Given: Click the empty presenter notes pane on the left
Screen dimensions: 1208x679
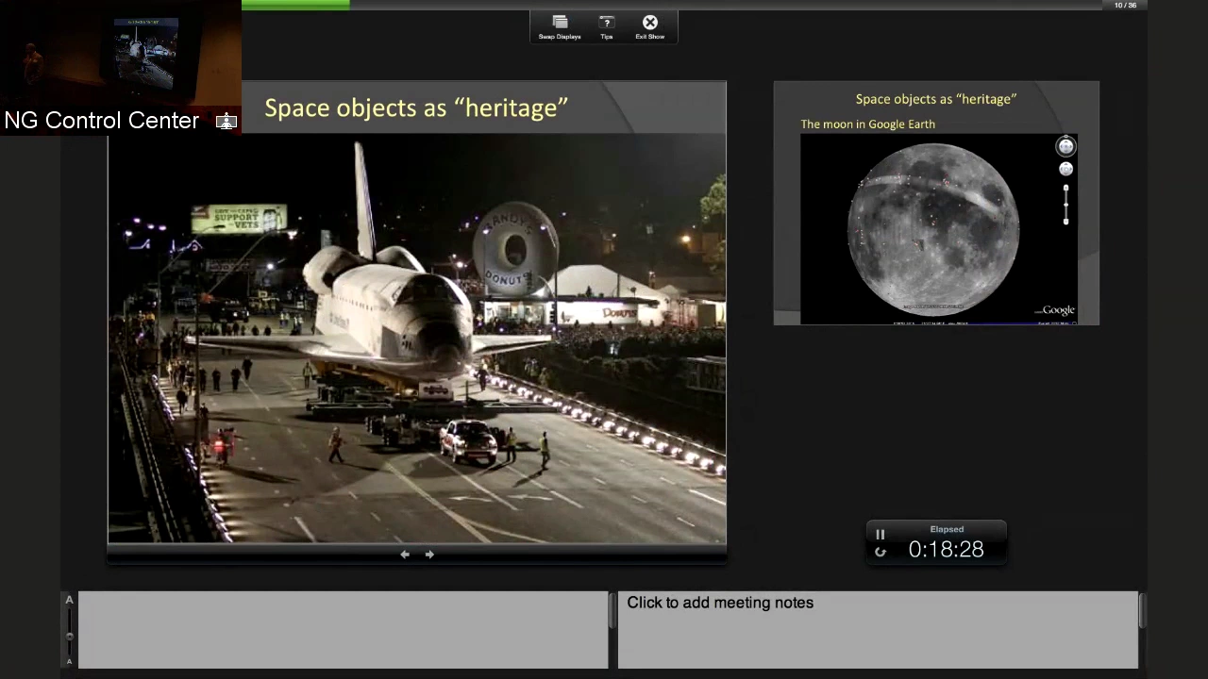Looking at the screenshot, I should [344, 630].
